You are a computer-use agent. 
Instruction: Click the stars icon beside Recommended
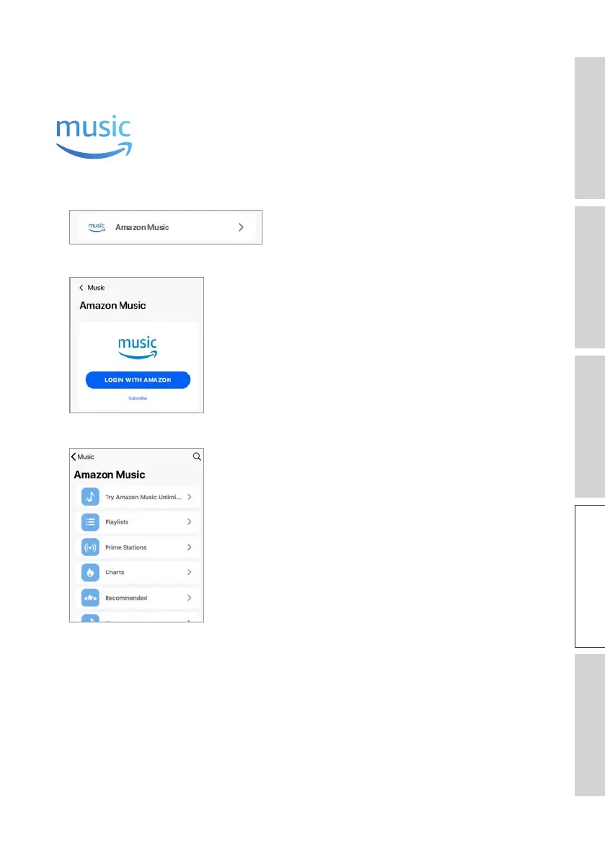[90, 598]
